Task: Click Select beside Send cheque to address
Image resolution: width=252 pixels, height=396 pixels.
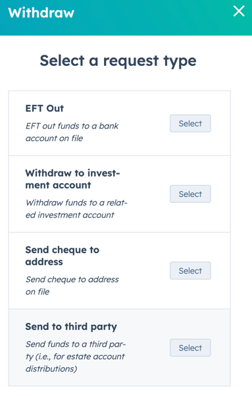Action: click(x=190, y=271)
